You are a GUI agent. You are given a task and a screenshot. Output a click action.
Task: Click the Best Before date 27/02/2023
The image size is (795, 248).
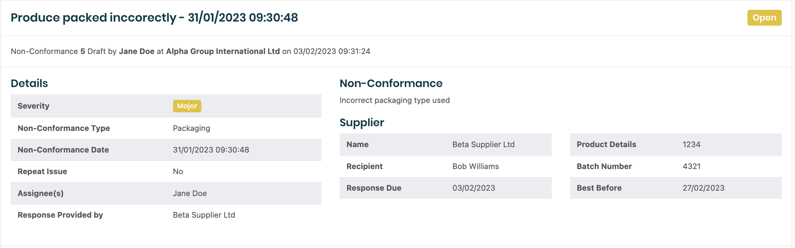pyautogui.click(x=703, y=188)
